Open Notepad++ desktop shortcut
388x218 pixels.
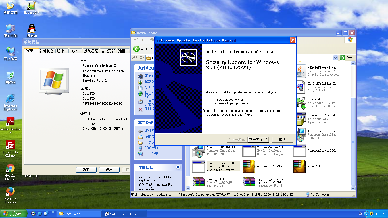[x=32, y=6]
